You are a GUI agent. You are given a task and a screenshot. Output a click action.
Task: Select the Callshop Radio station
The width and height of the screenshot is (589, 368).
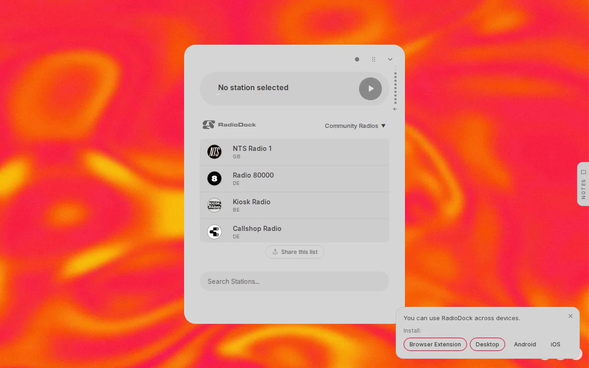(294, 231)
